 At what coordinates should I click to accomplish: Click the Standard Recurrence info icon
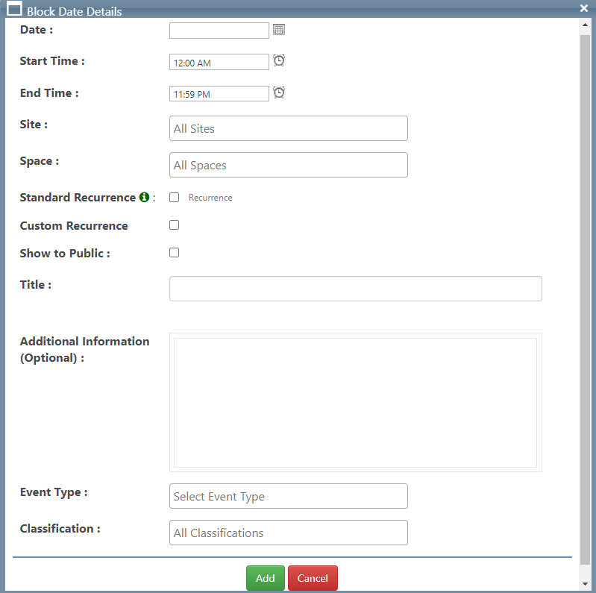144,197
